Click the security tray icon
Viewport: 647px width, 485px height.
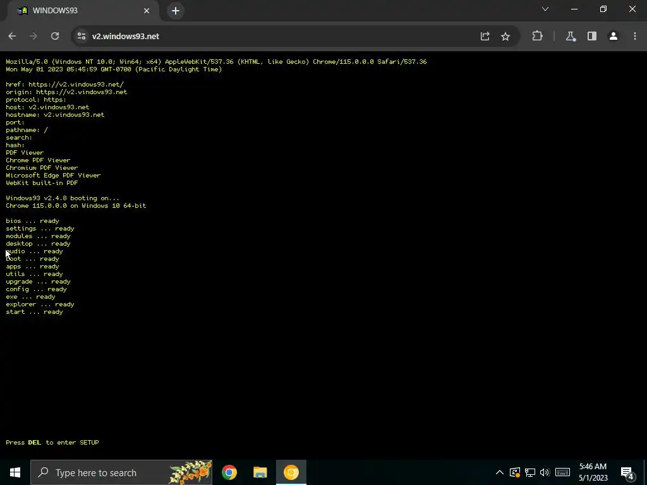(x=514, y=472)
